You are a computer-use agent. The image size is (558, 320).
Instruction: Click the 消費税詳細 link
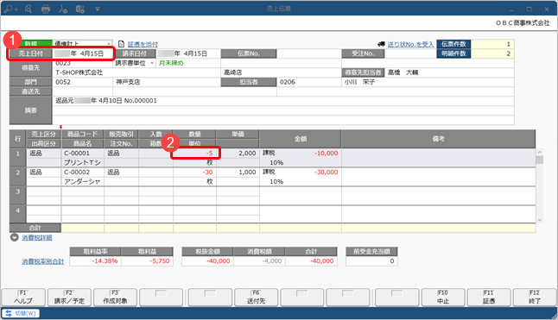pyautogui.click(x=37, y=237)
